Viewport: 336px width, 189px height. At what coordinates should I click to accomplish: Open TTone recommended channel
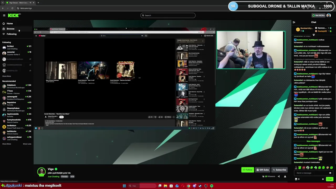click(17, 92)
